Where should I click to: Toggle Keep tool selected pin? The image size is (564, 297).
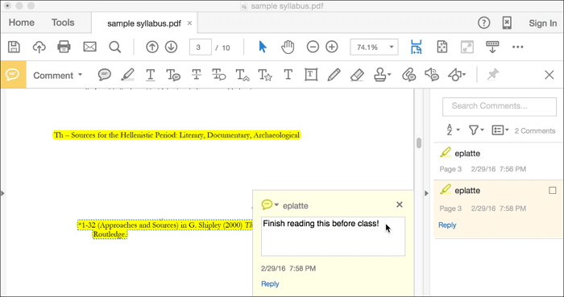click(492, 75)
